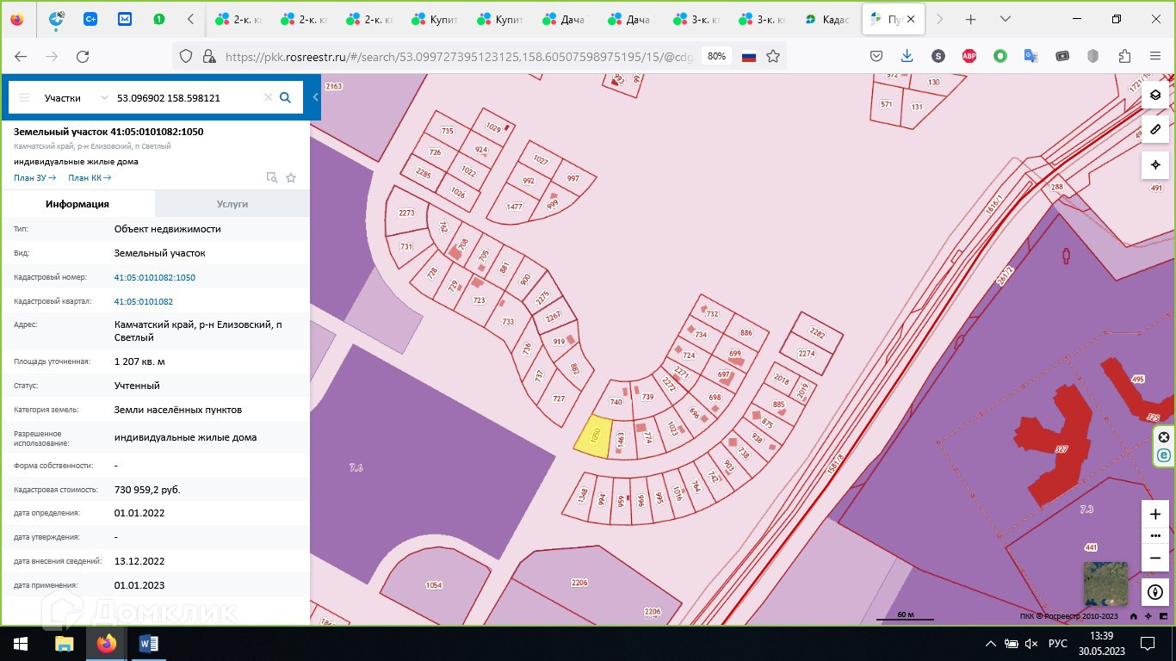The width and height of the screenshot is (1176, 661).
Task: Open the Google Translate extension
Action: tap(1031, 57)
